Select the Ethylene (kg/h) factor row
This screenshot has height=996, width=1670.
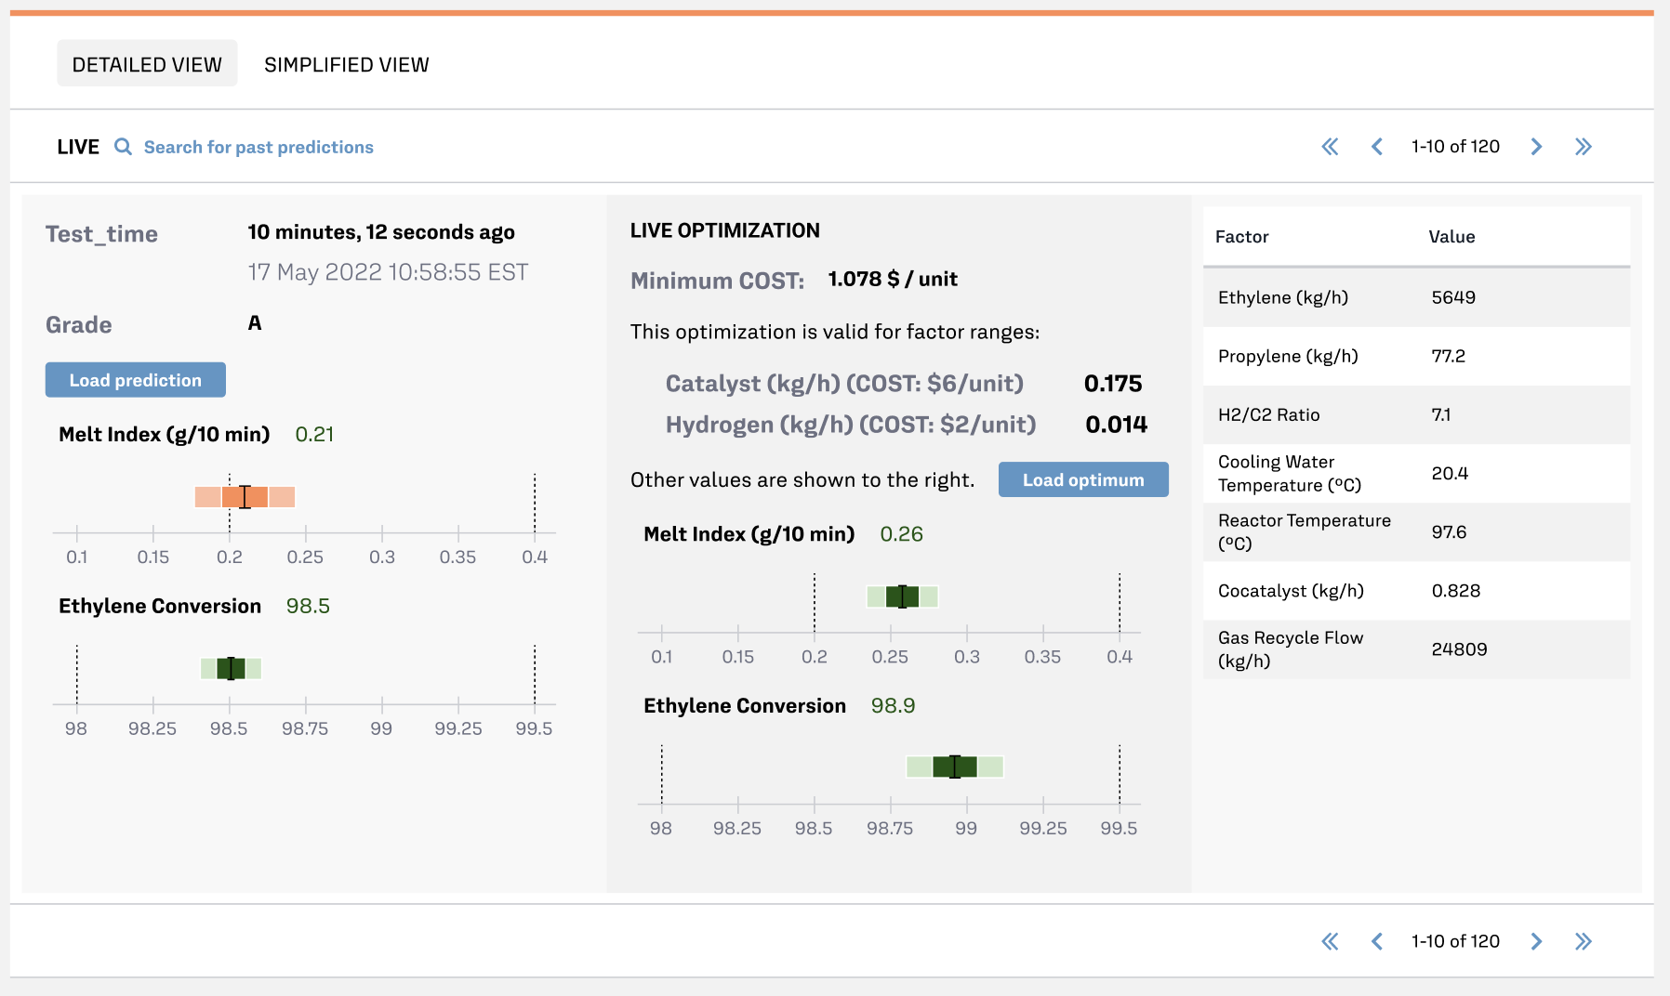coord(1415,297)
